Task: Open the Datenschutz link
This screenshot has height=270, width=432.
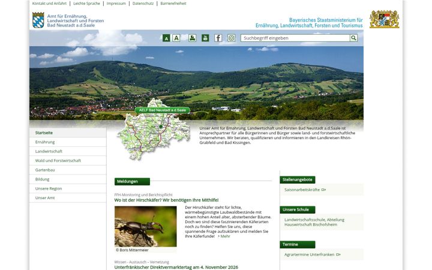Action: [x=143, y=4]
